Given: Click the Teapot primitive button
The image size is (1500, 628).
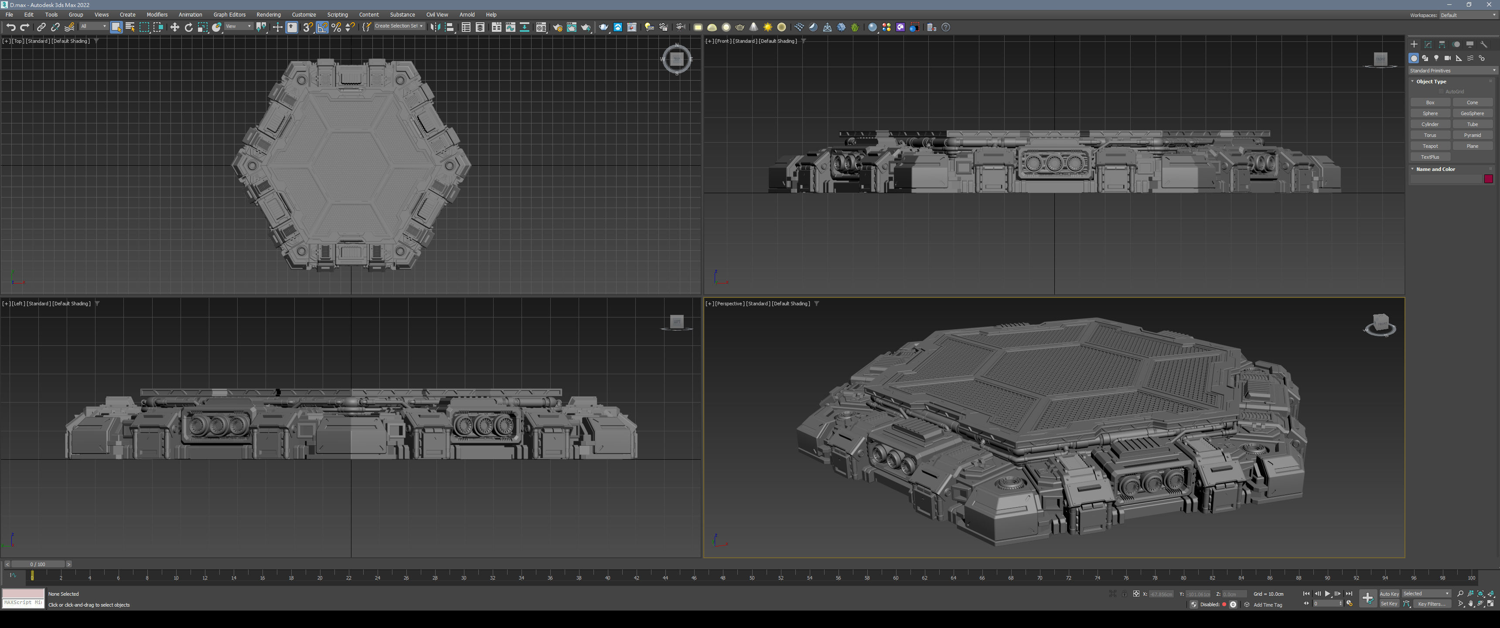Looking at the screenshot, I should [1430, 146].
